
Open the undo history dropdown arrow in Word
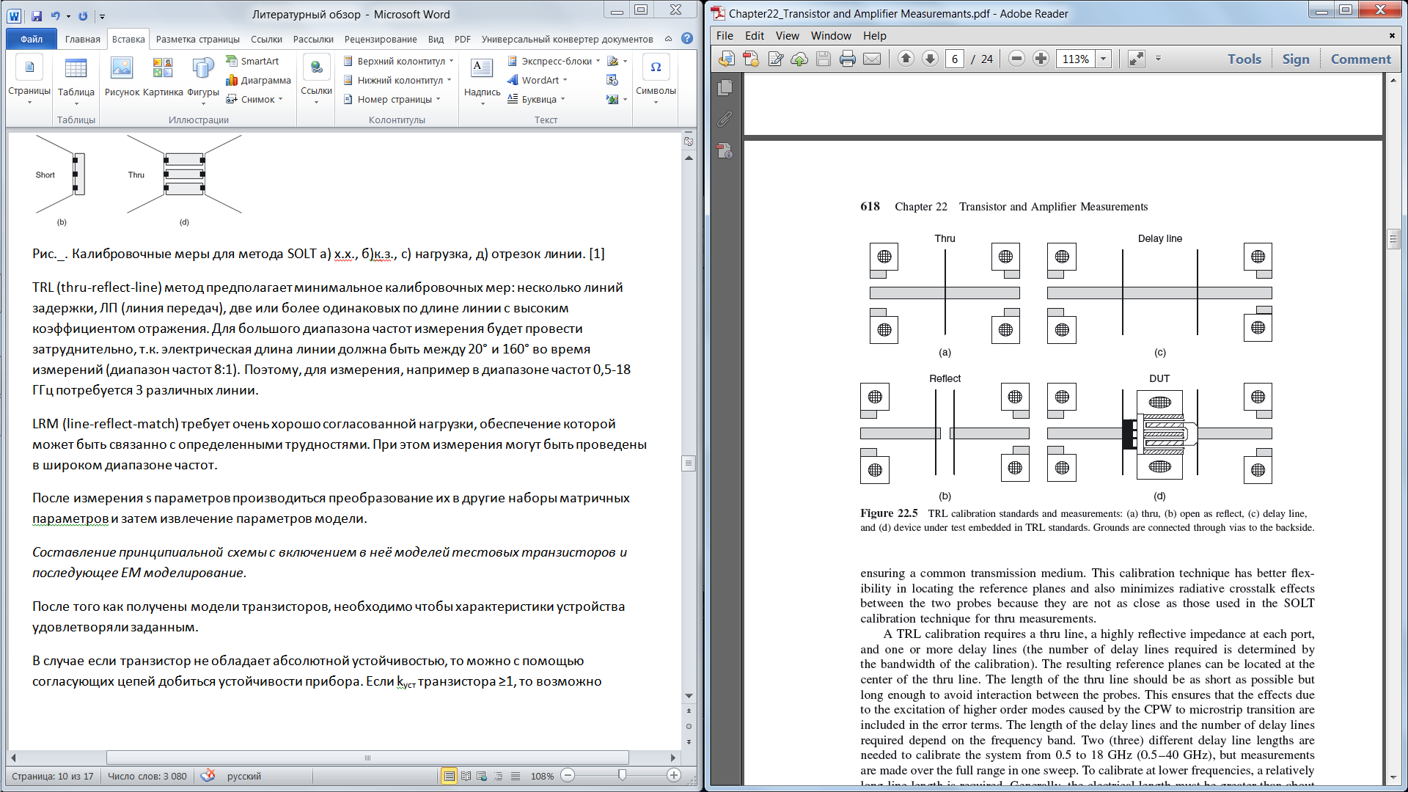pos(68,16)
